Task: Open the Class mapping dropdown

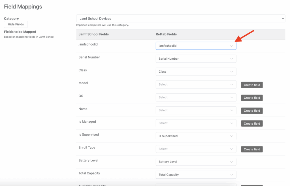Action: click(x=196, y=72)
